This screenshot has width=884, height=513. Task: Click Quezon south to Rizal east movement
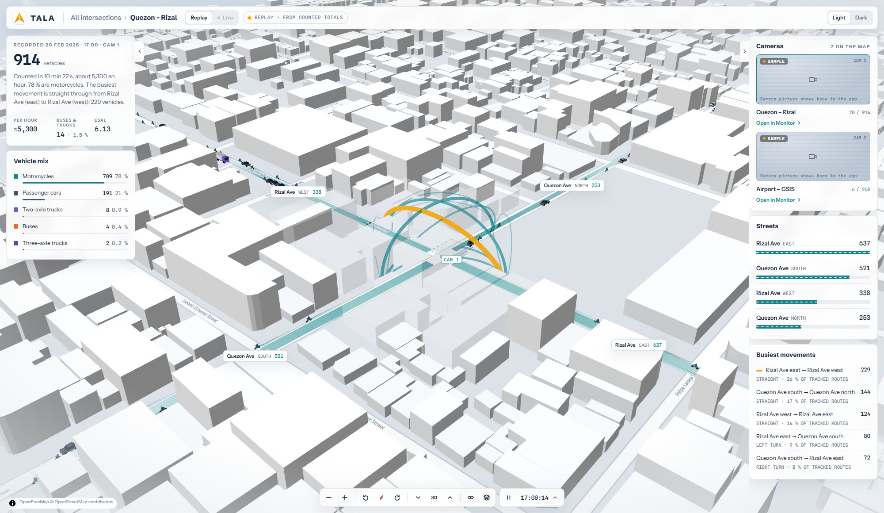(813, 463)
